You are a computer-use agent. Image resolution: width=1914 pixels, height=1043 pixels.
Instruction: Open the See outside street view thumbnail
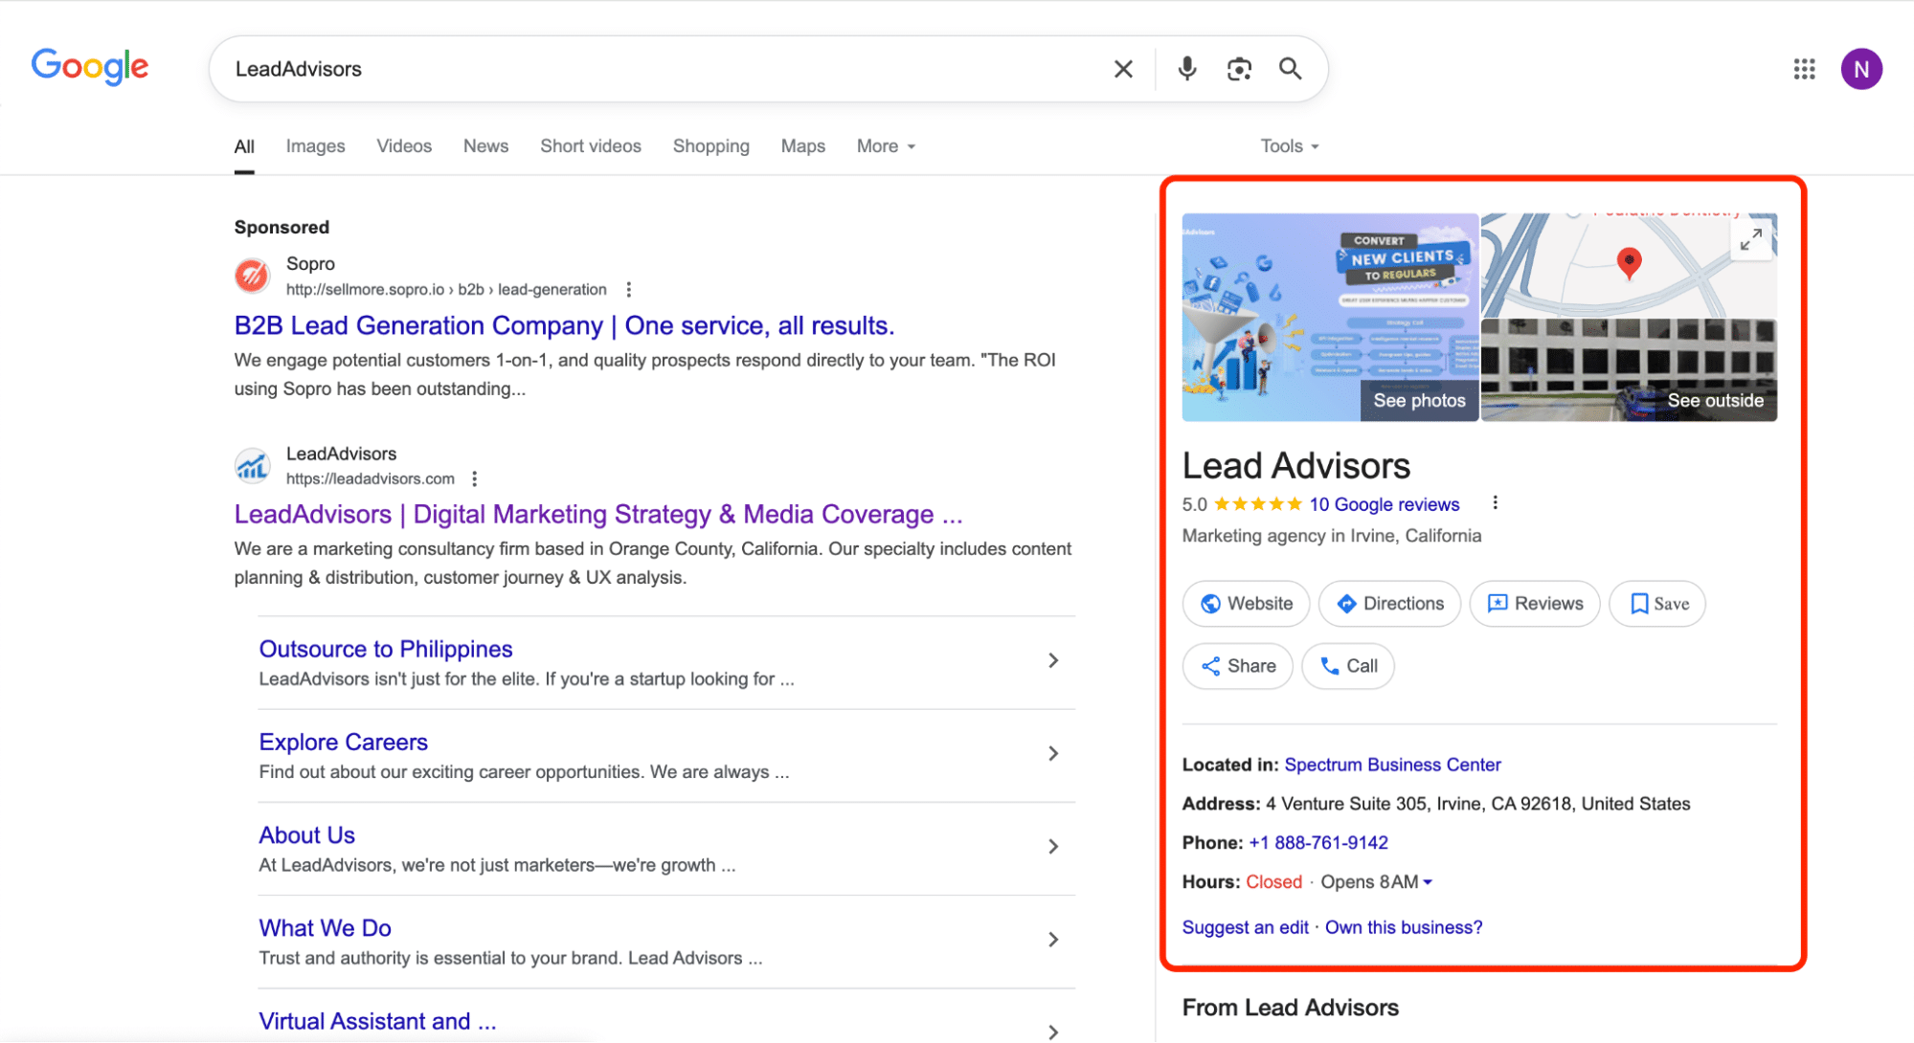point(1629,371)
